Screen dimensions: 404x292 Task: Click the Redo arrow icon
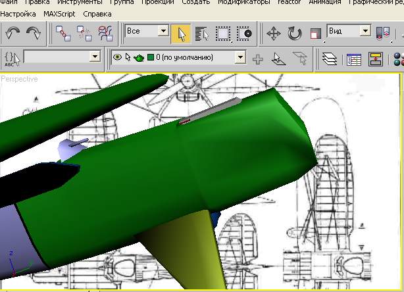(x=33, y=32)
